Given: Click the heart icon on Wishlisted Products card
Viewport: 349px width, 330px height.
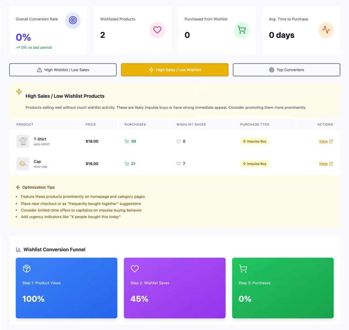Looking at the screenshot, I should [157, 30].
